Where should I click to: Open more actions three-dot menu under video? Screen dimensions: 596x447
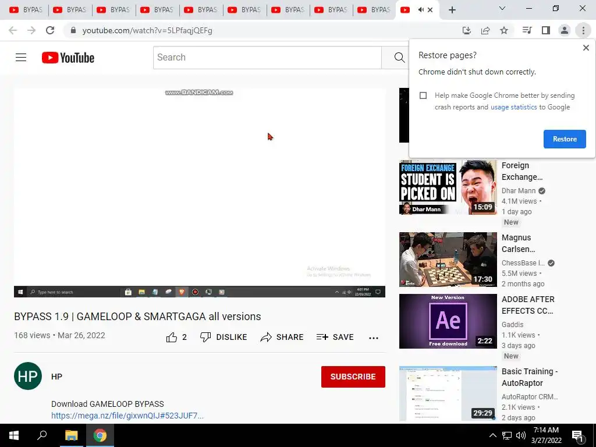[374, 338]
